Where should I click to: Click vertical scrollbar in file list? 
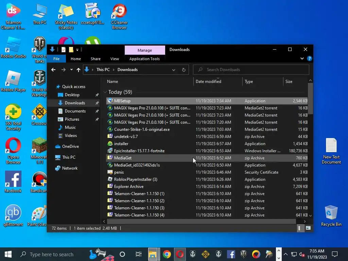tap(310, 99)
